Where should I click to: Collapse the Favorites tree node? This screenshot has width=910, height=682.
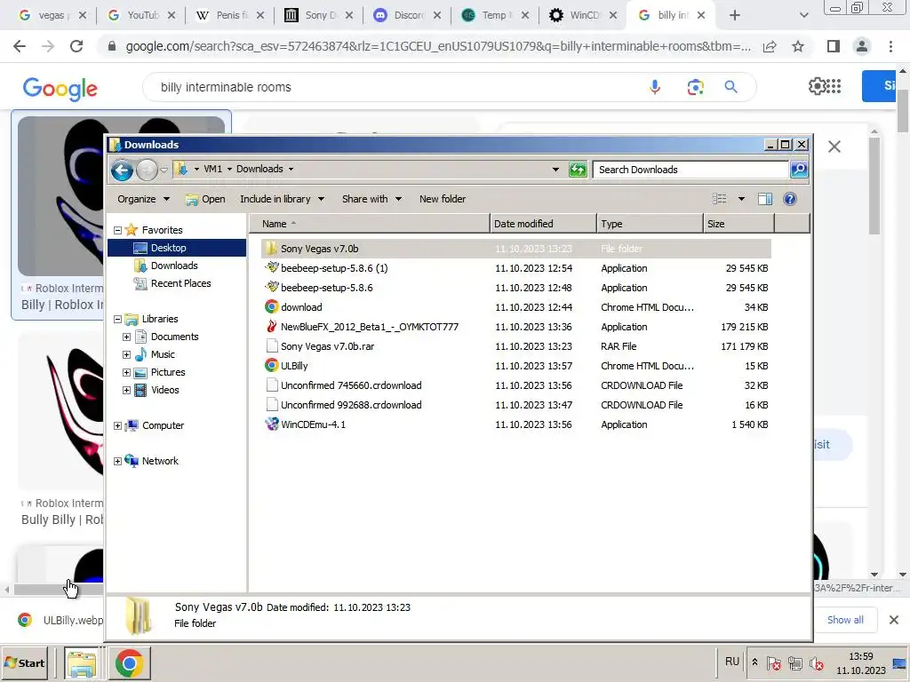coord(117,230)
